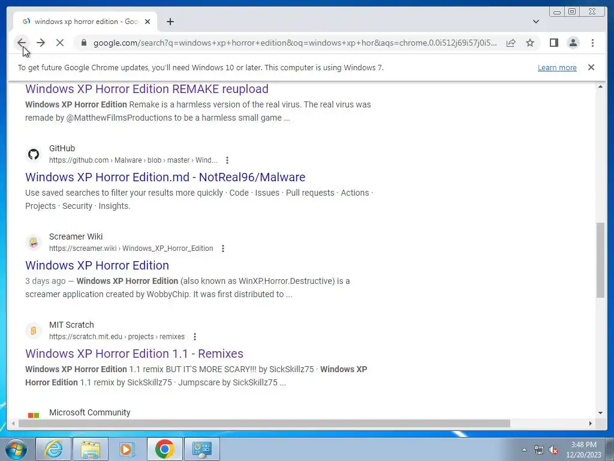The width and height of the screenshot is (614, 461).
Task: Open Windows XP Horror Edition REMAKE reupload result
Action: 147,89
